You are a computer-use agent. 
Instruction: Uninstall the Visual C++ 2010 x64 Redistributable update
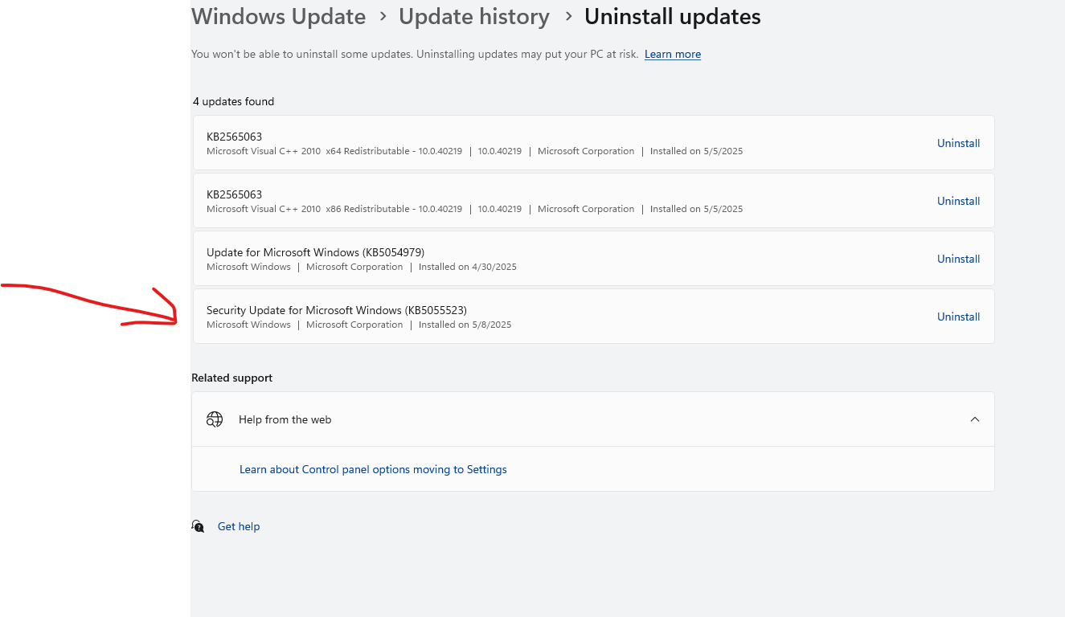pos(958,143)
